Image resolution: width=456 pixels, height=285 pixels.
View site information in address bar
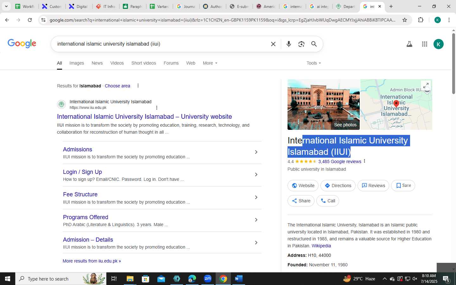(43, 20)
